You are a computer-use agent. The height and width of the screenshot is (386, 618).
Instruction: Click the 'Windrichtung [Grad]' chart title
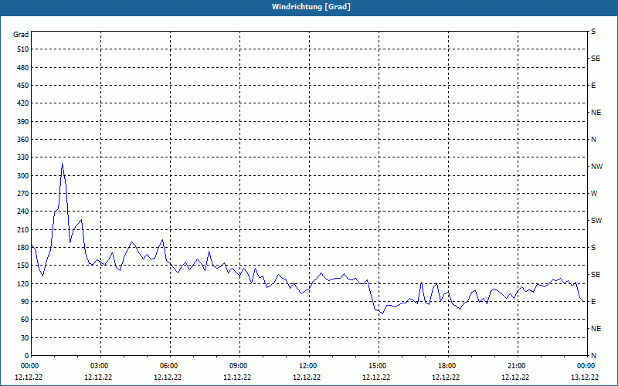point(311,7)
